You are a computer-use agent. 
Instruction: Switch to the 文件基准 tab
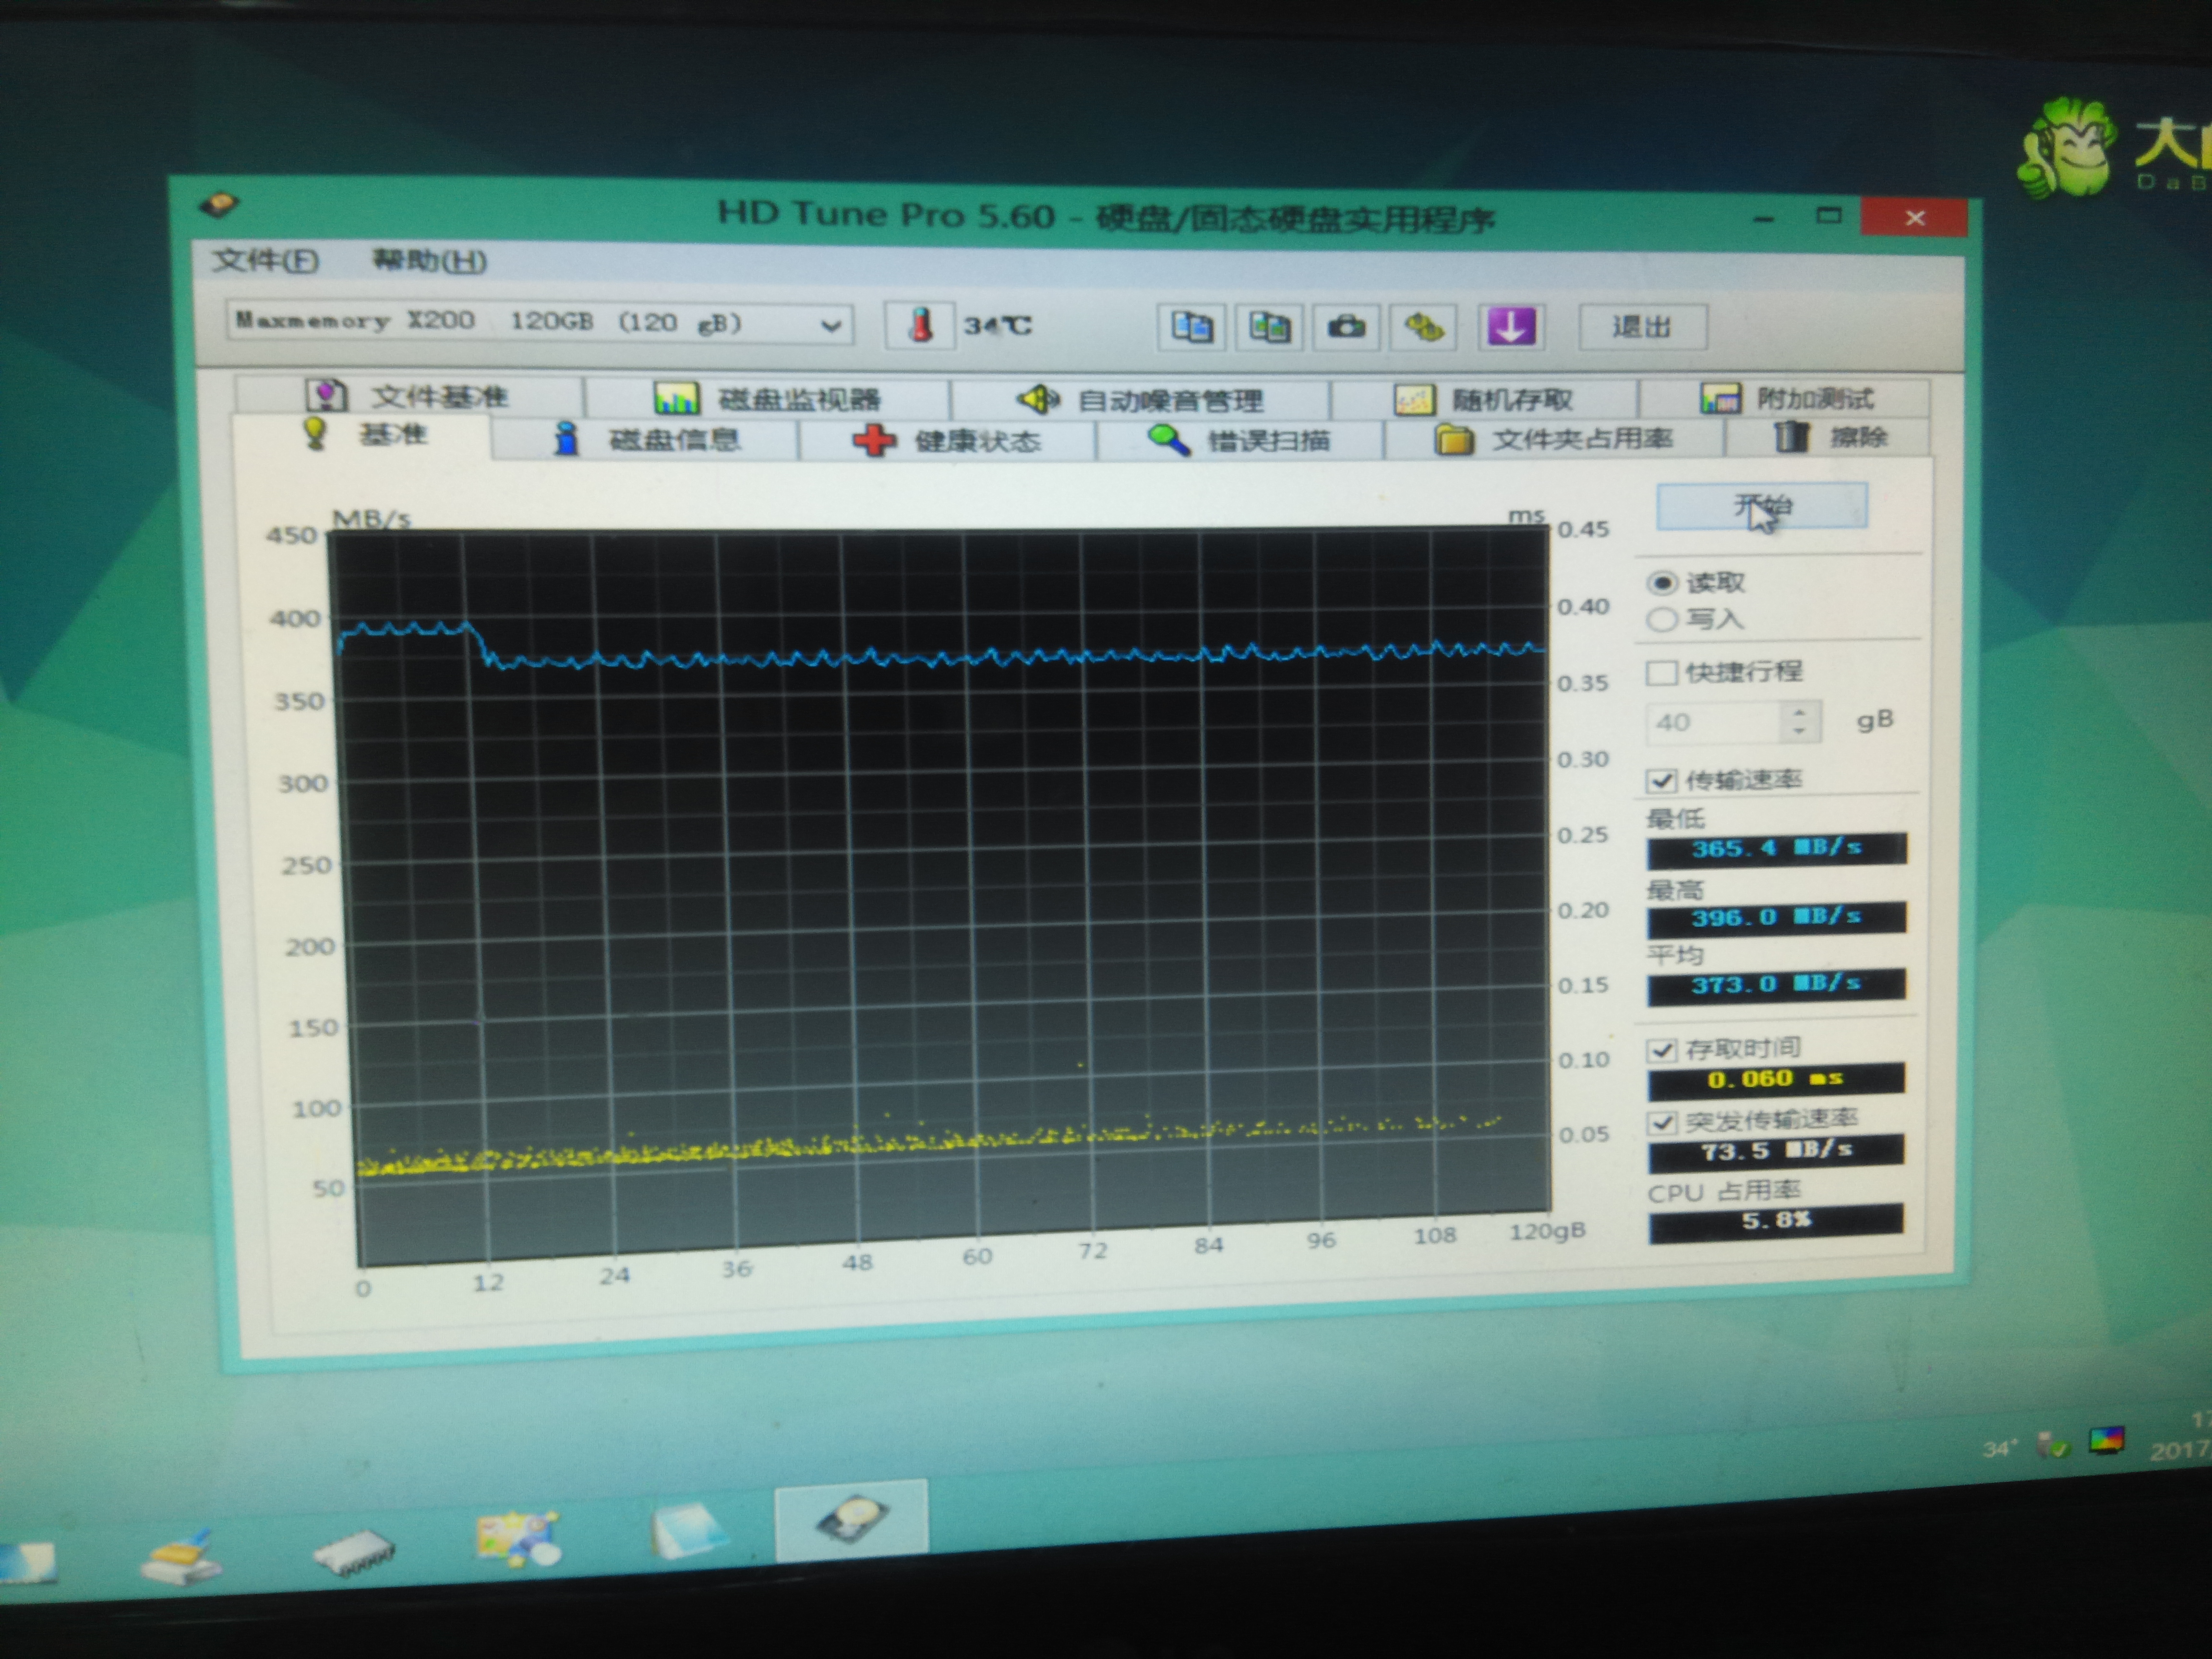pyautogui.click(x=409, y=396)
